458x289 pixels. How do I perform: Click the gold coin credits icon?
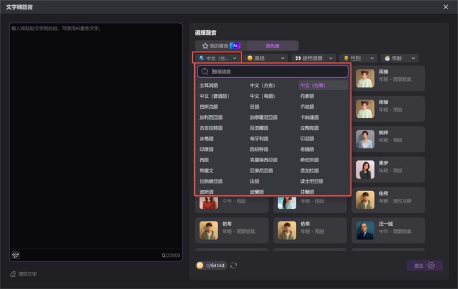click(x=200, y=265)
